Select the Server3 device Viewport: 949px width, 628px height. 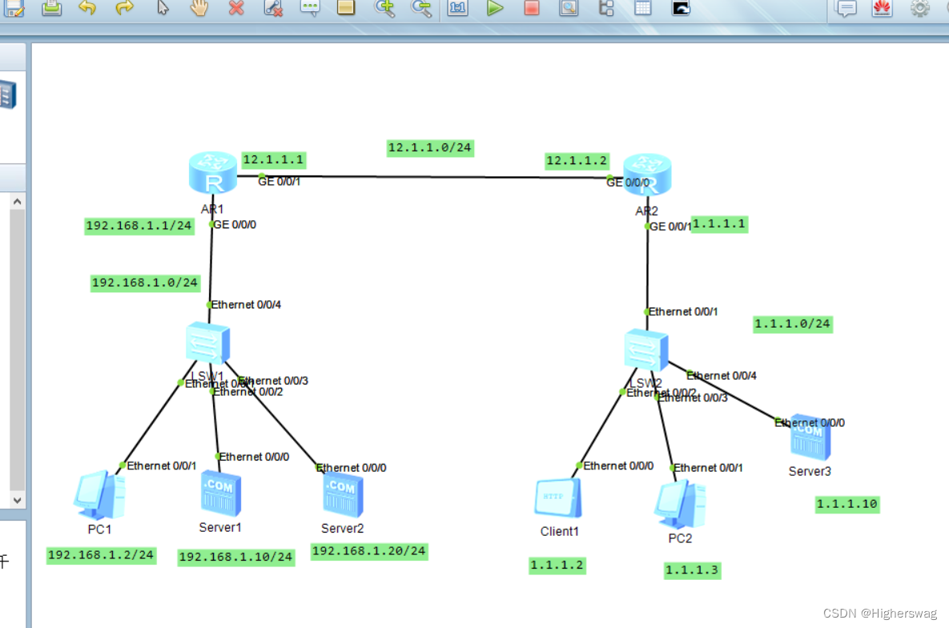809,437
